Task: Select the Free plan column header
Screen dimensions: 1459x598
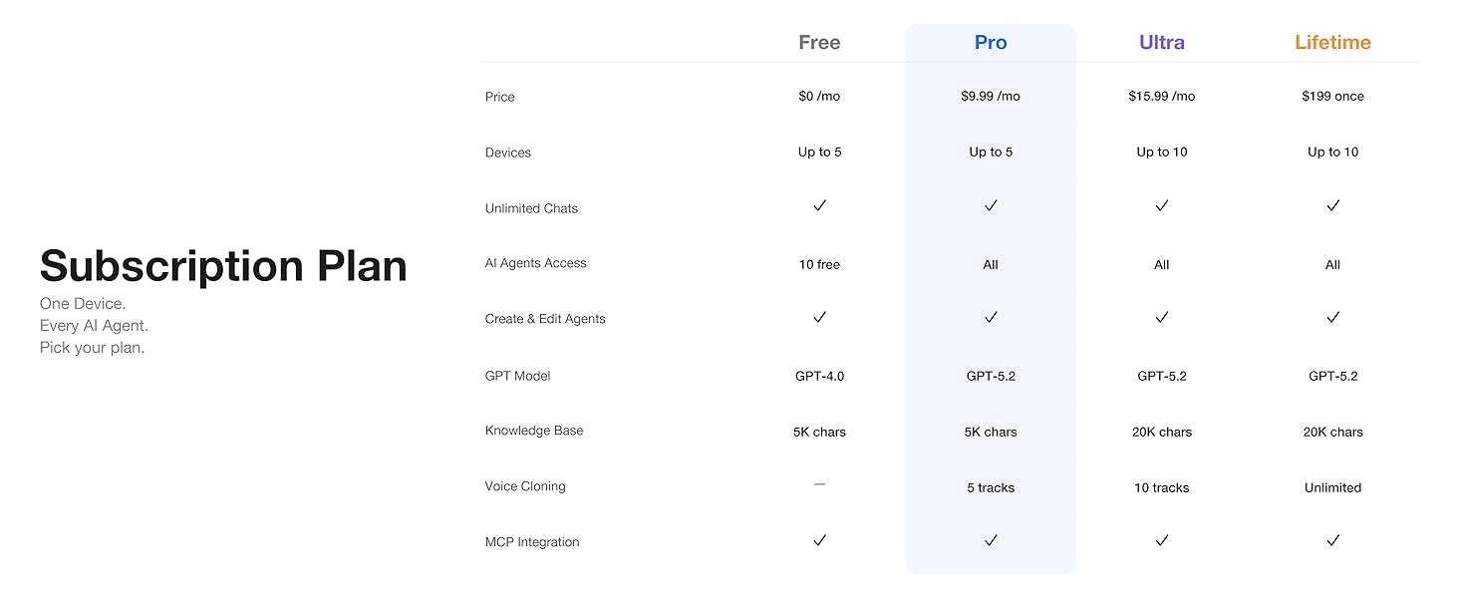Action: 819,43
